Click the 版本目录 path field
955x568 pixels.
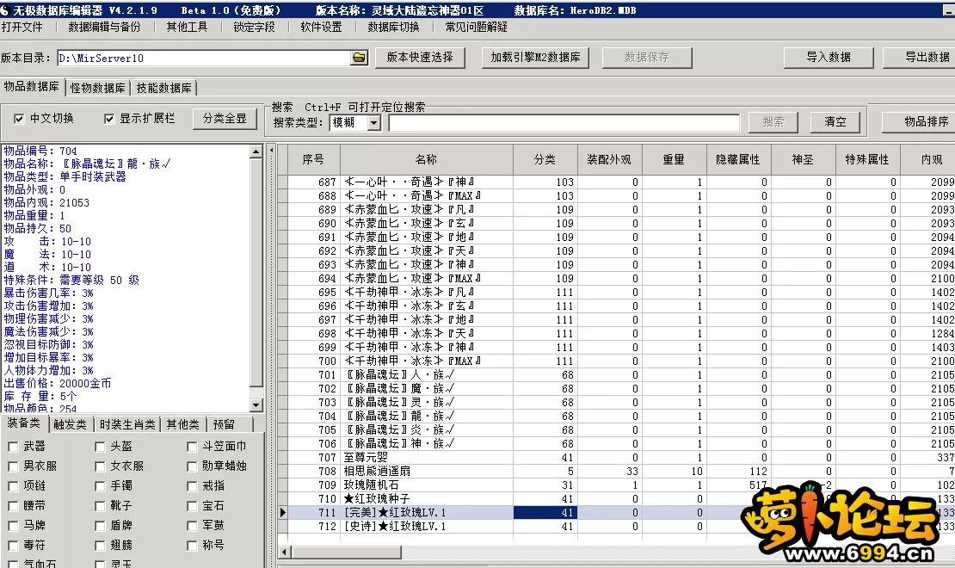(204, 58)
